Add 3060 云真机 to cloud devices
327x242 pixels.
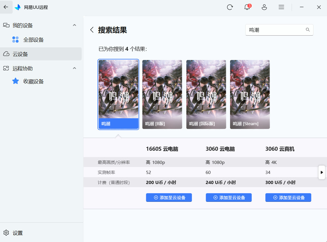(x=288, y=198)
